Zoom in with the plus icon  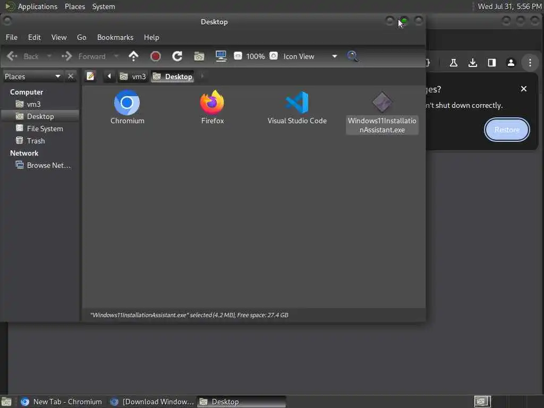coord(274,56)
